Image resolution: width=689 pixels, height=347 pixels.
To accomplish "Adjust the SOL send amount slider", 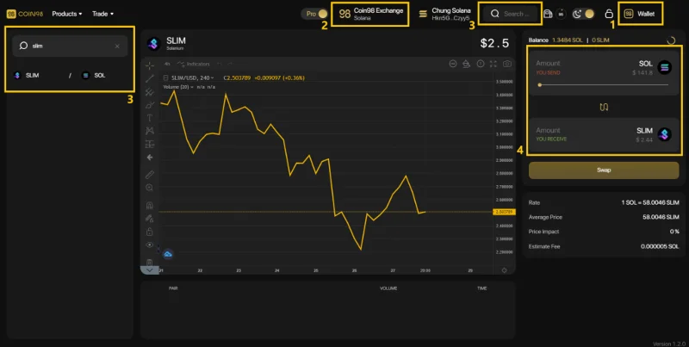I will 603,84.
